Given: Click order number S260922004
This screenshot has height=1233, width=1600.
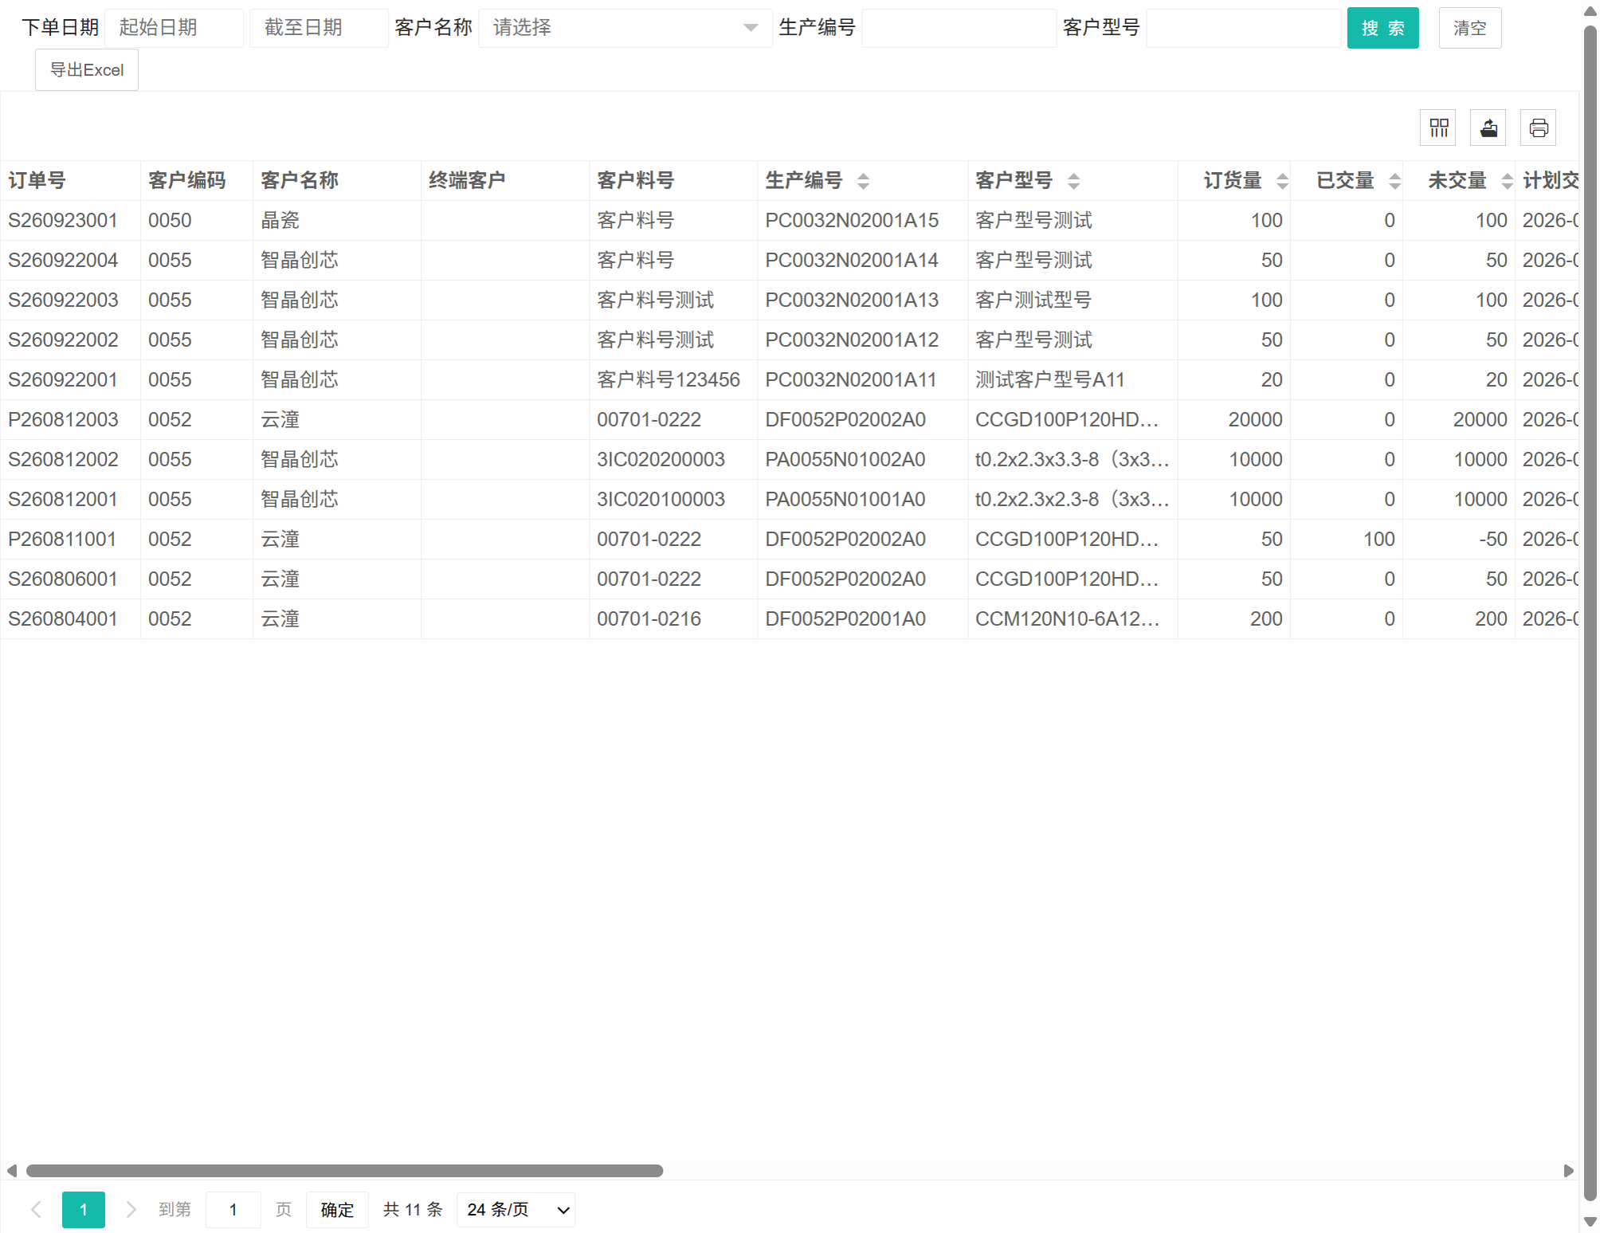Looking at the screenshot, I should tap(63, 261).
